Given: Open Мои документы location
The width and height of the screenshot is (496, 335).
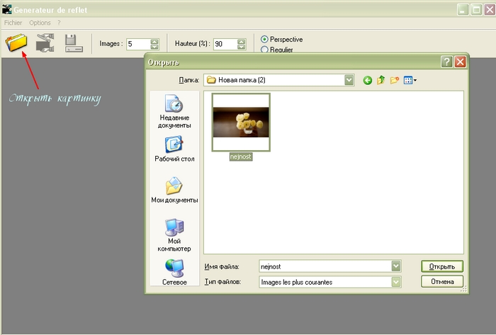Looking at the screenshot, I should (x=174, y=190).
